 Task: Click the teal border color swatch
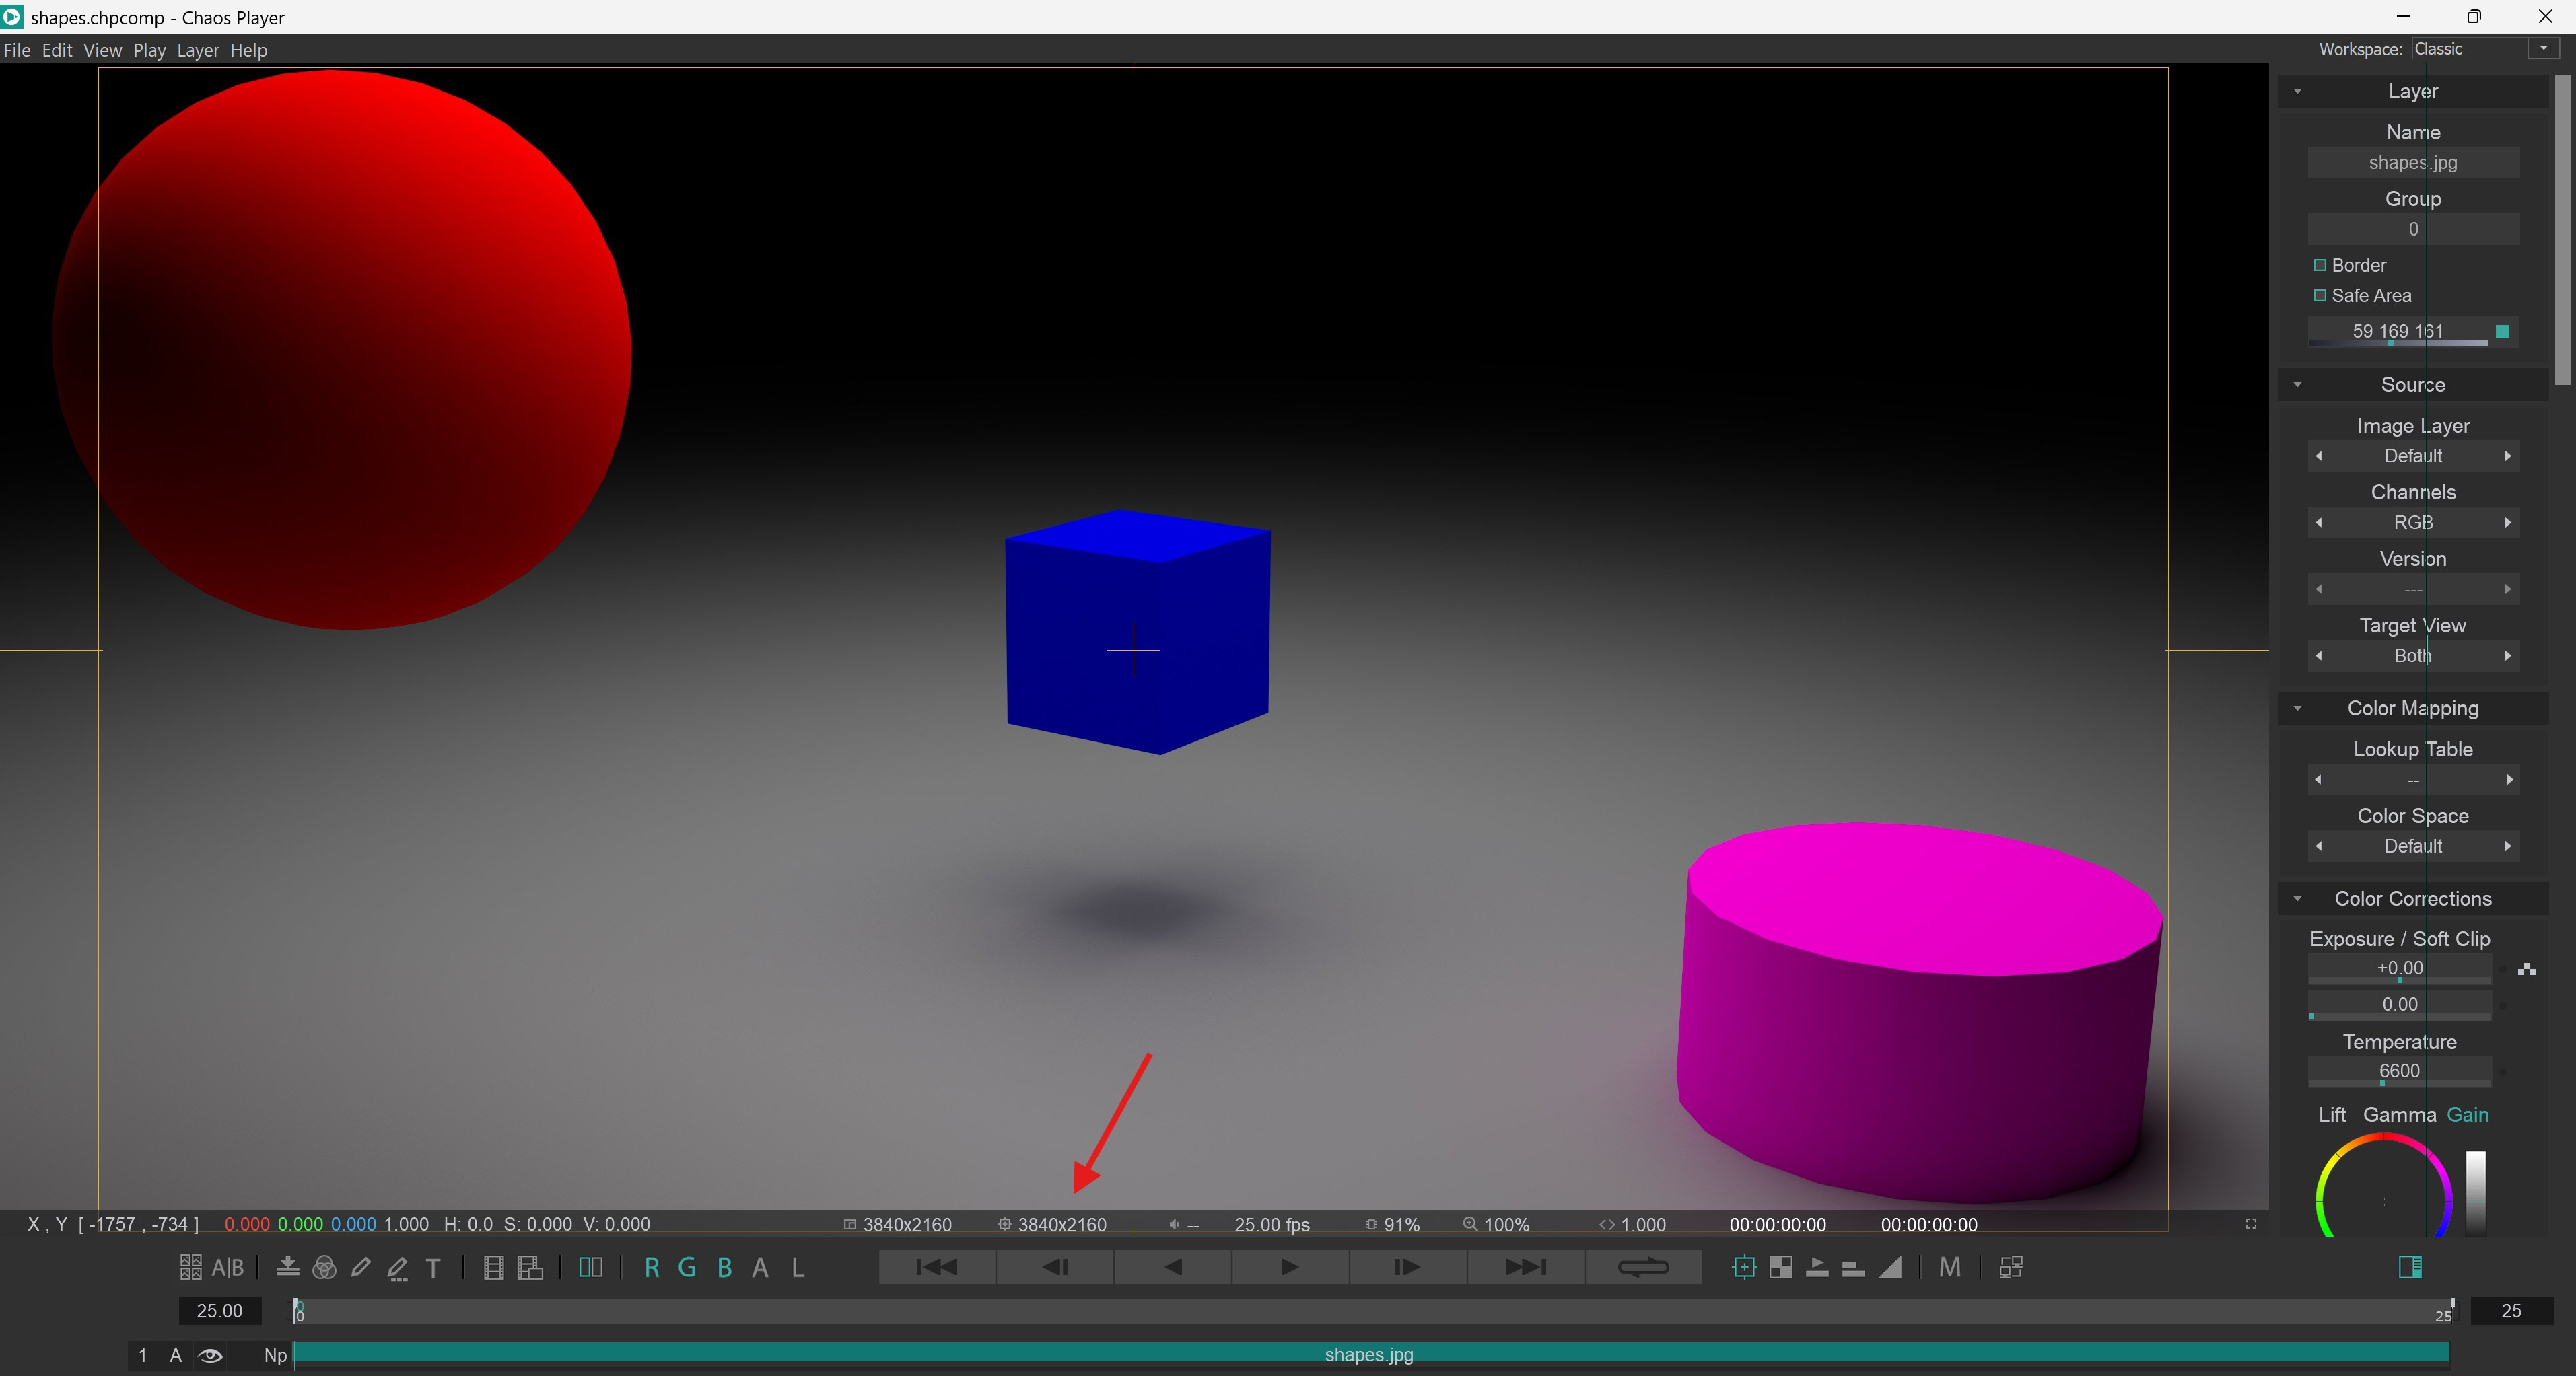click(2503, 332)
